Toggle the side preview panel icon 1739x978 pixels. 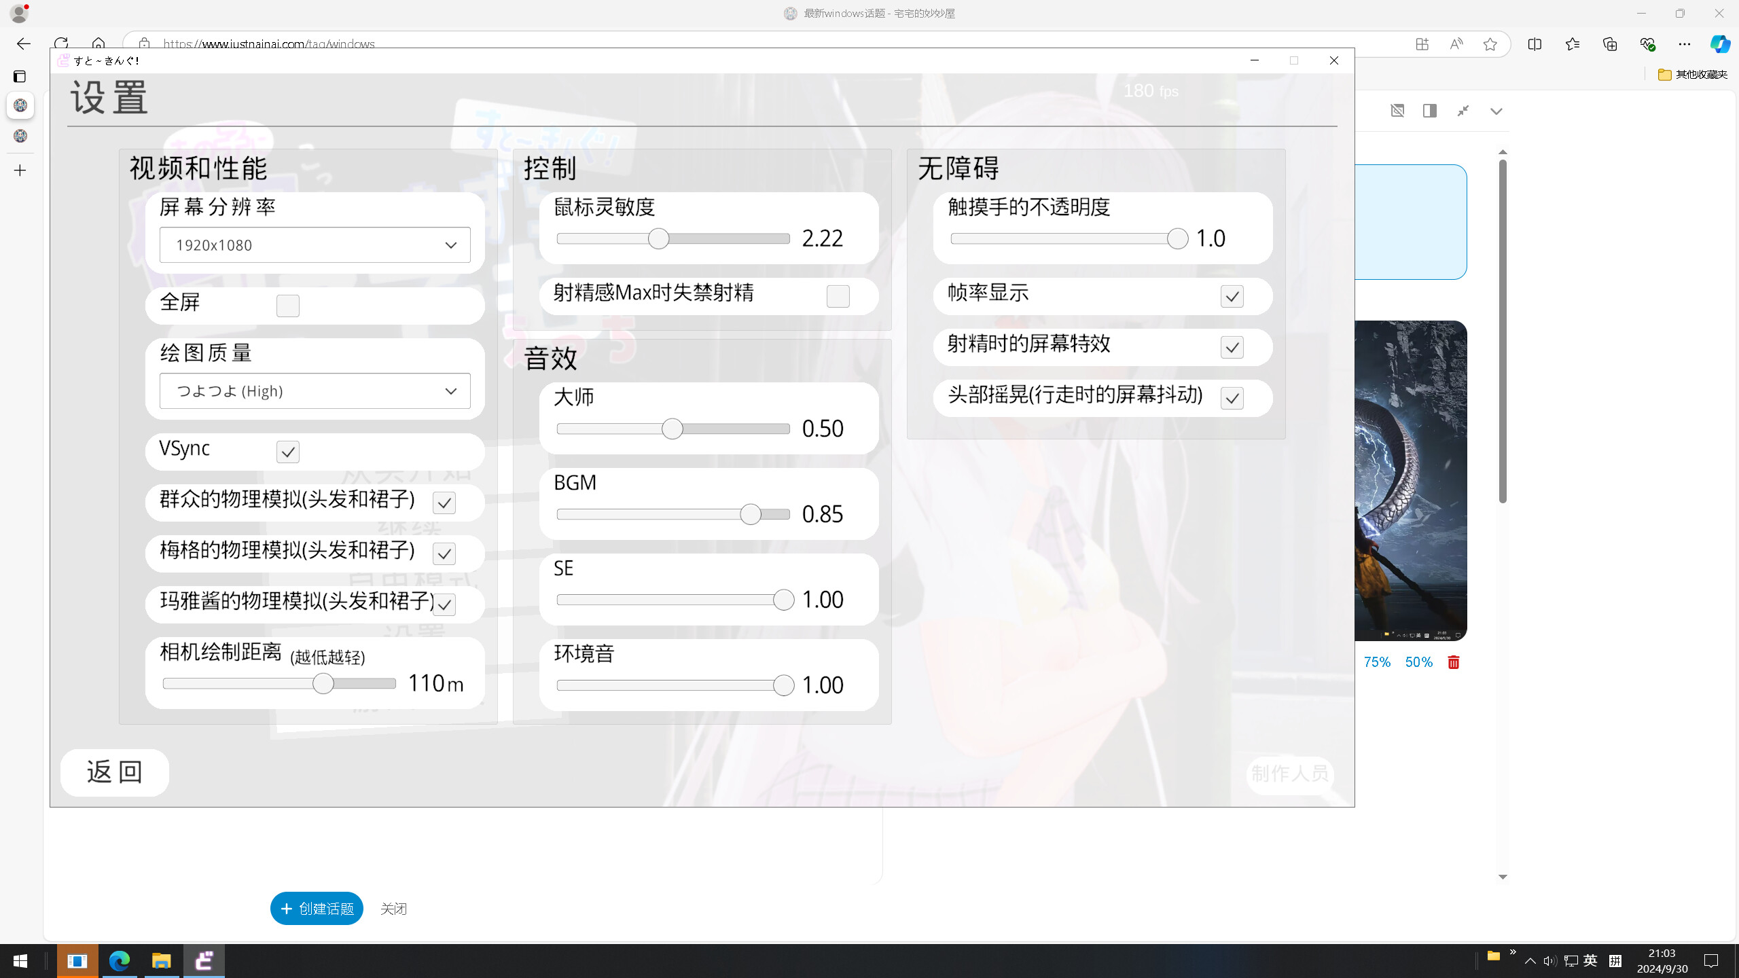pos(1430,111)
